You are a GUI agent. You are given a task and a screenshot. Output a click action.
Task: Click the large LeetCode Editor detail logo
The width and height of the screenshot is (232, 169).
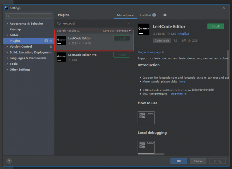(x=144, y=29)
